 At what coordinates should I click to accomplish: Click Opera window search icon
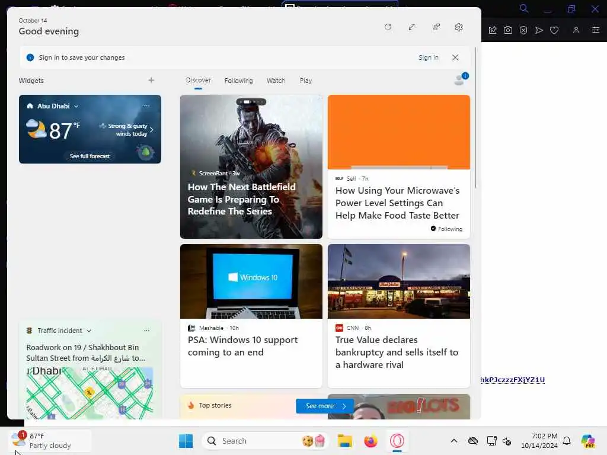pos(524,8)
